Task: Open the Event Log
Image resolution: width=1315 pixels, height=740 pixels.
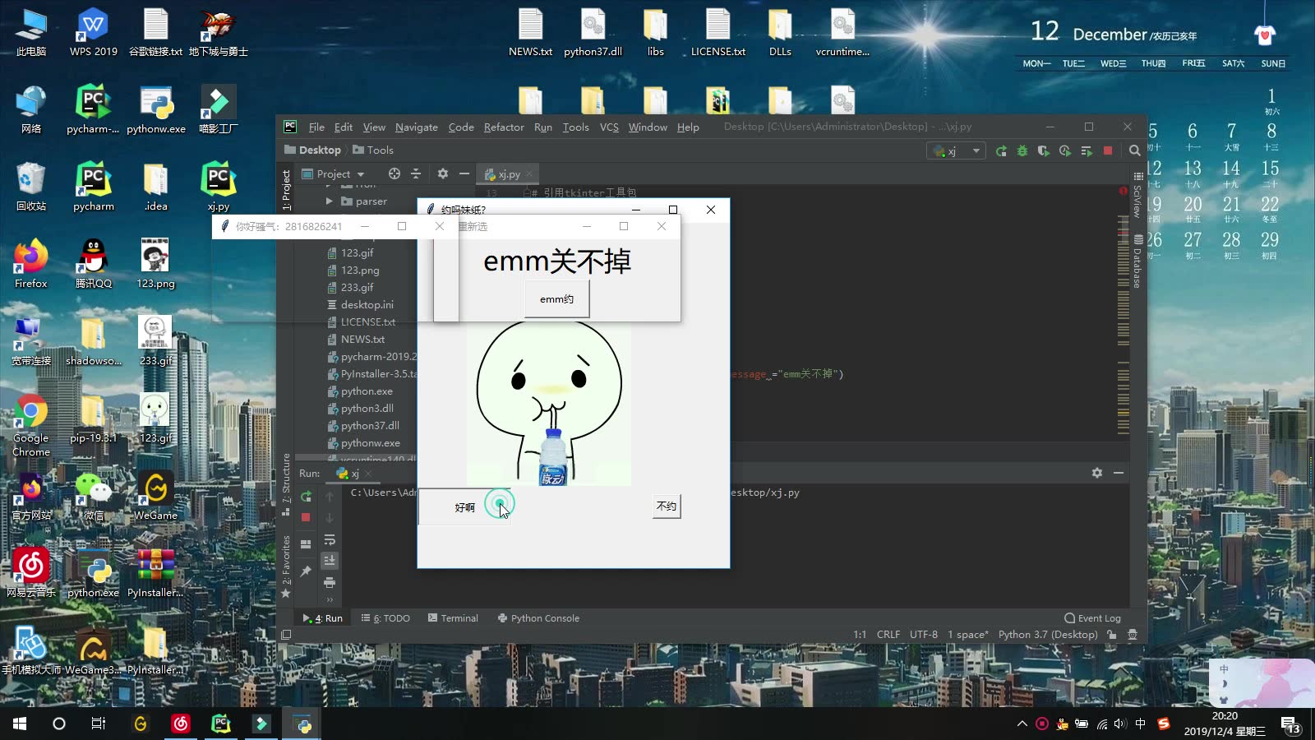Action: tap(1092, 618)
